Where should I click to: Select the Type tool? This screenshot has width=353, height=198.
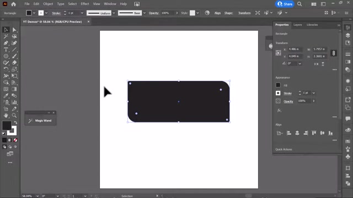(x=6, y=50)
